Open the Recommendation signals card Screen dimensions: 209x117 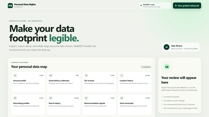99,105
